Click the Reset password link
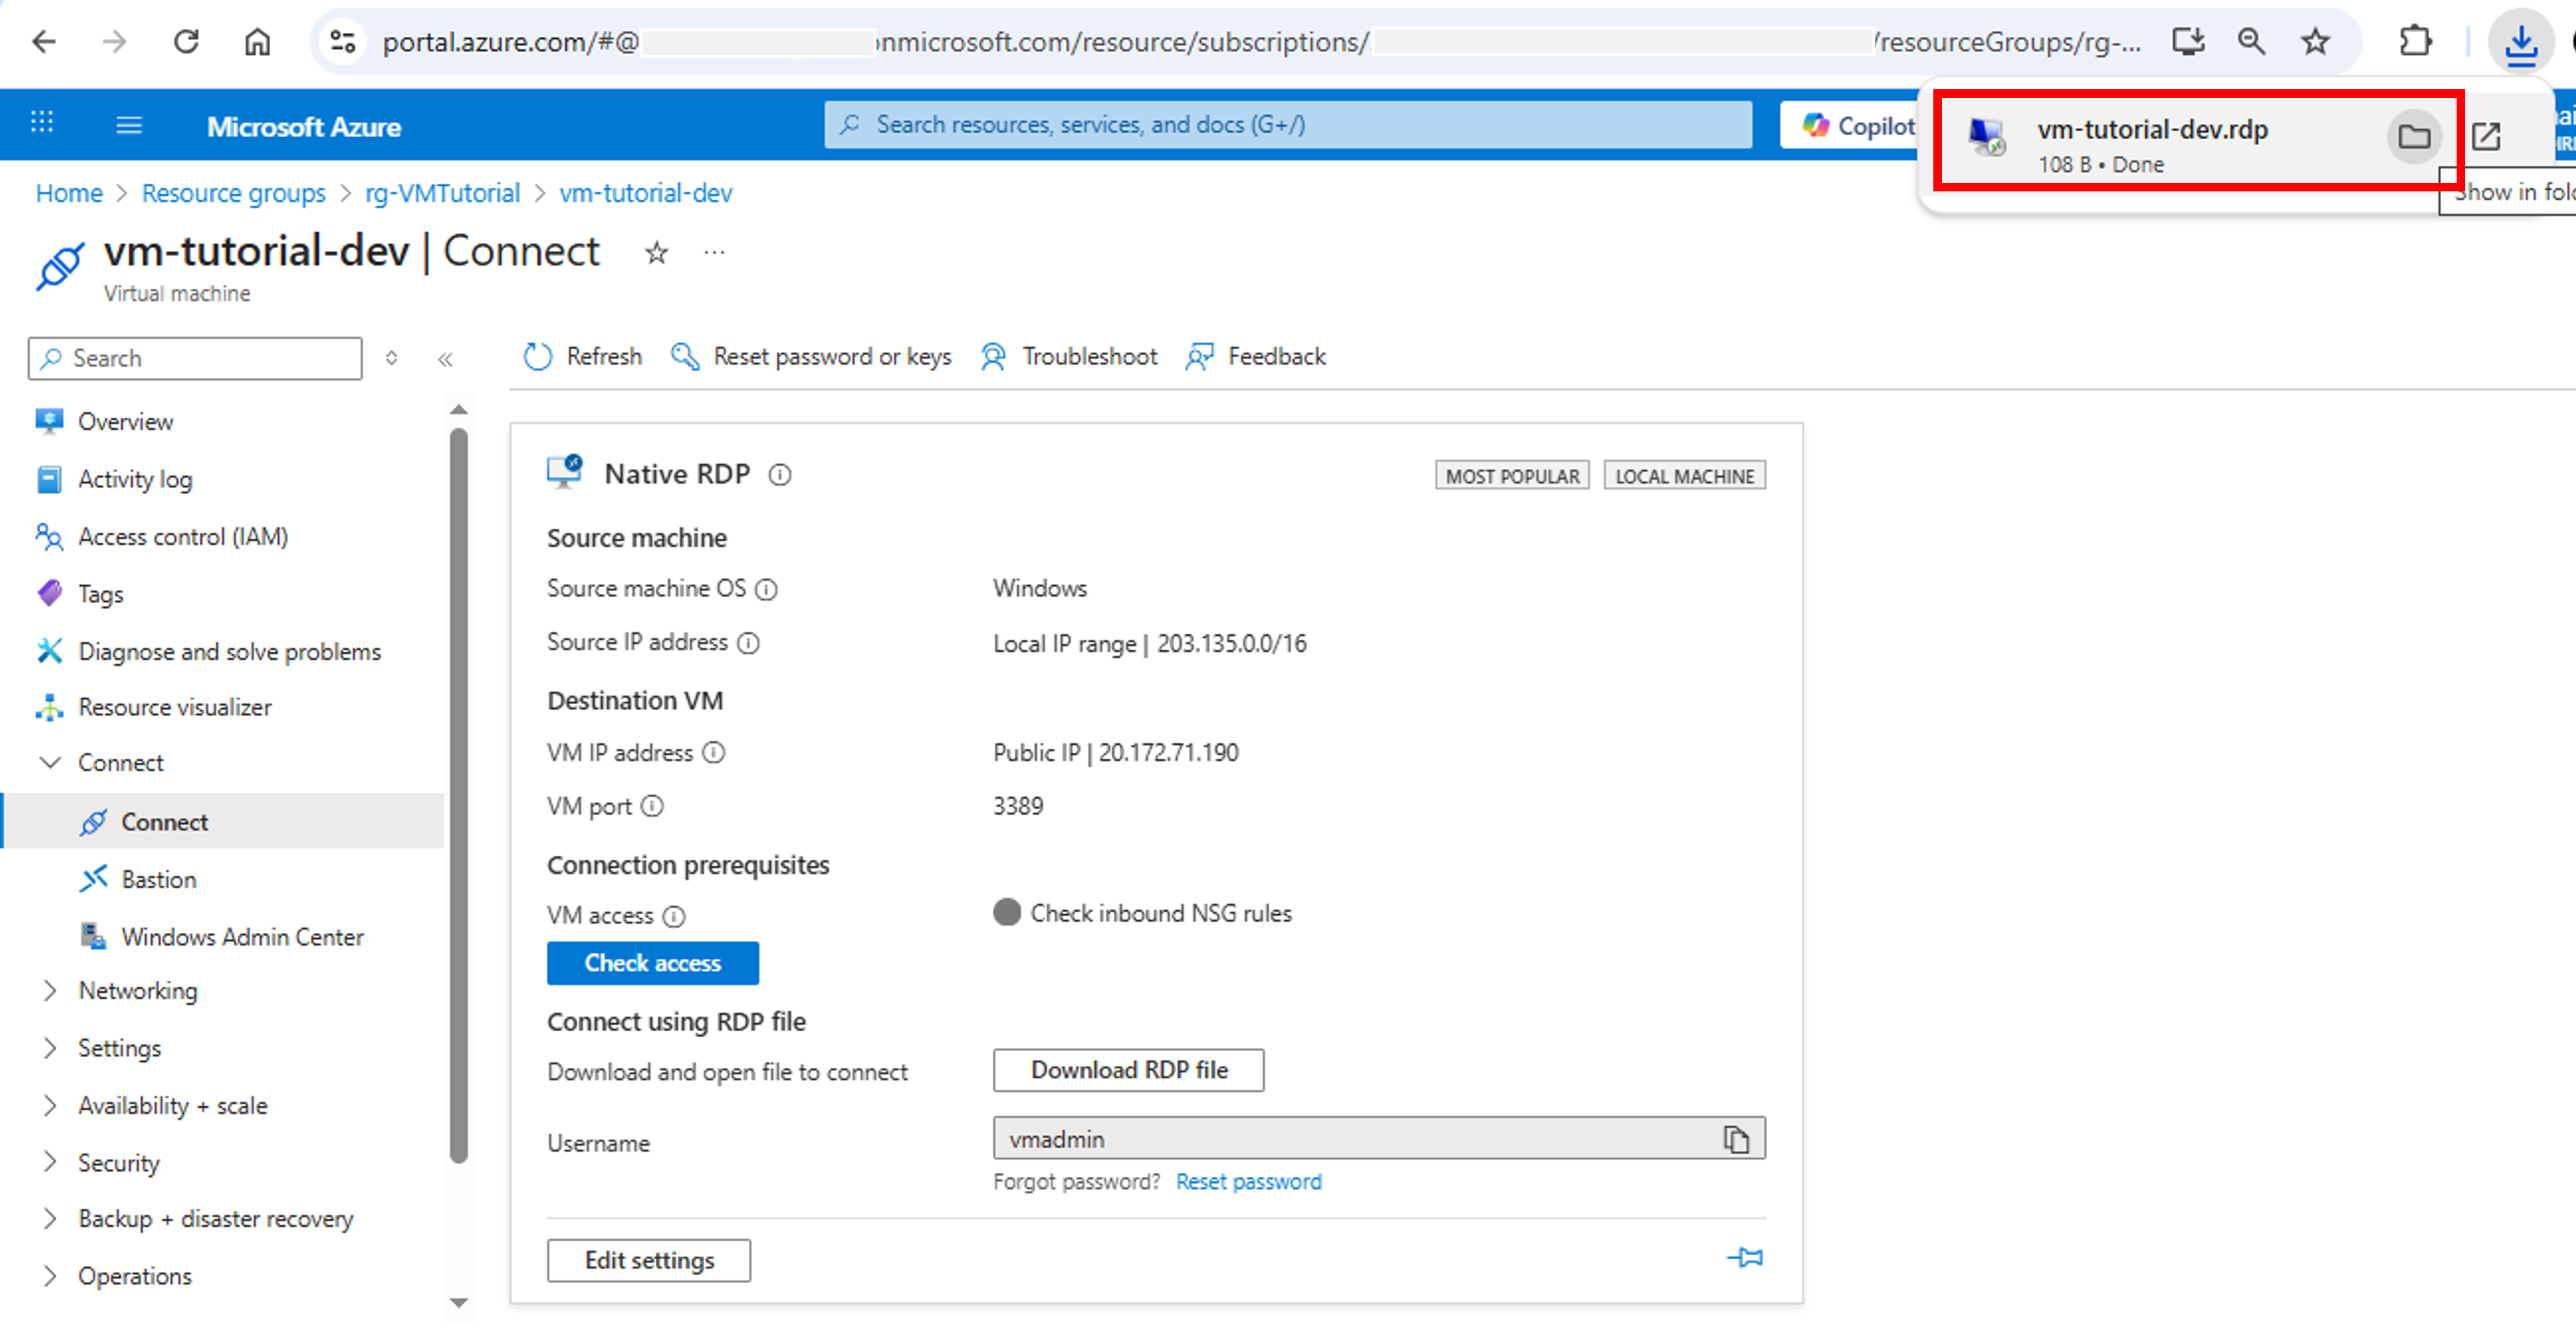2576x1328 pixels. 1248,1182
